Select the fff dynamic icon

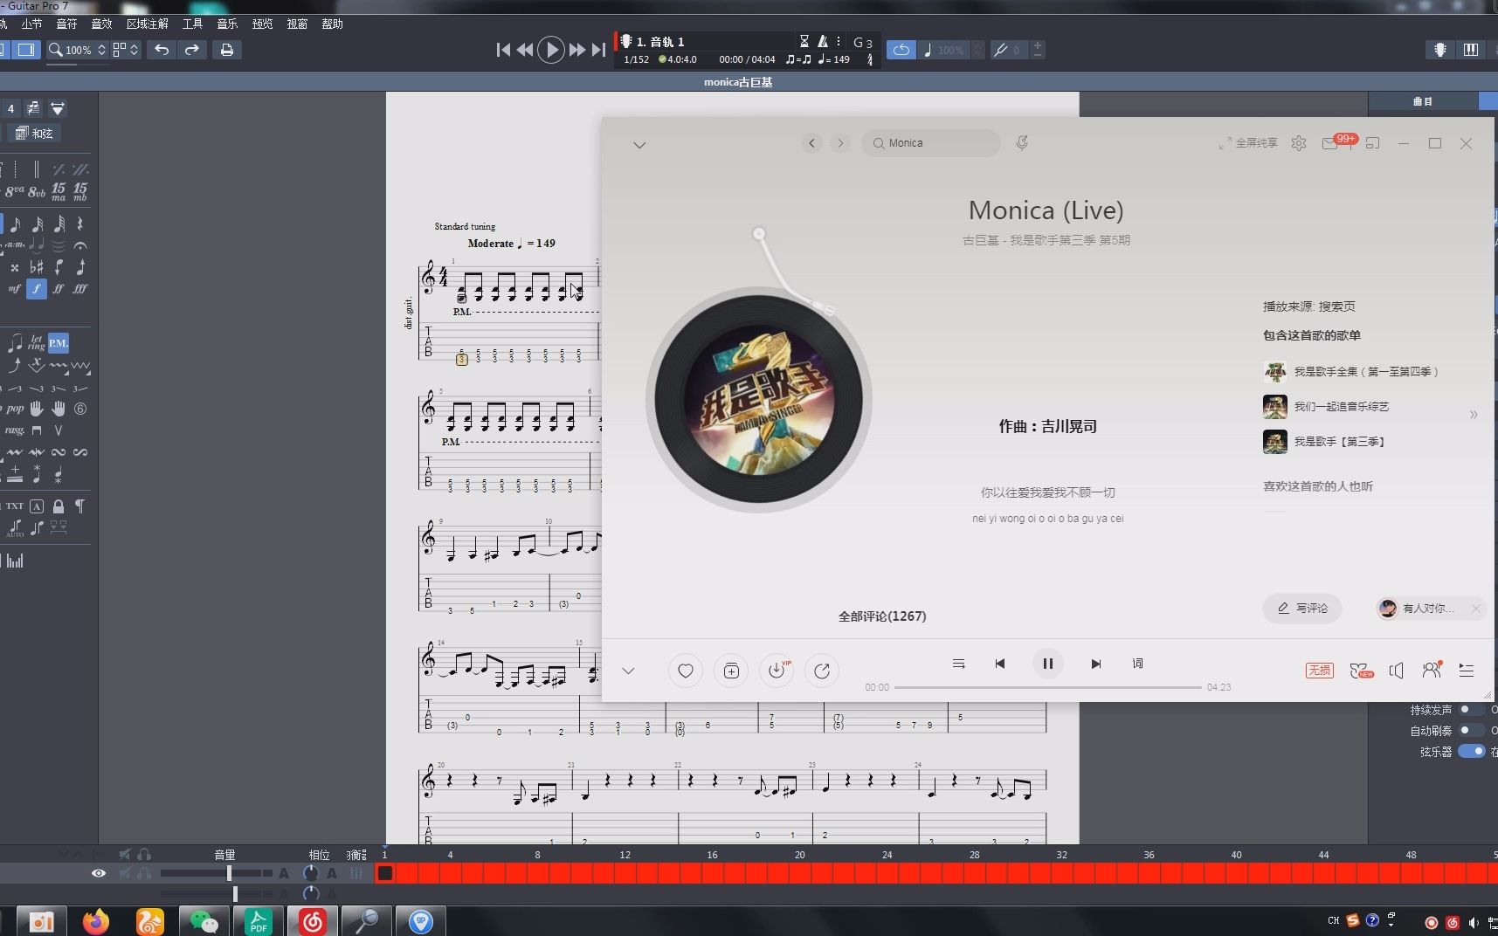pyautogui.click(x=80, y=288)
